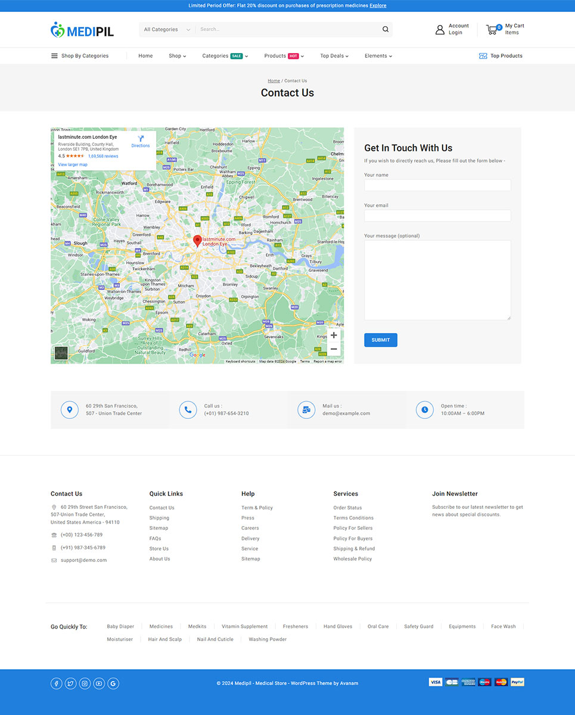575x715 pixels.
Task: Open the Instagram social icon in footer
Action: (85, 683)
